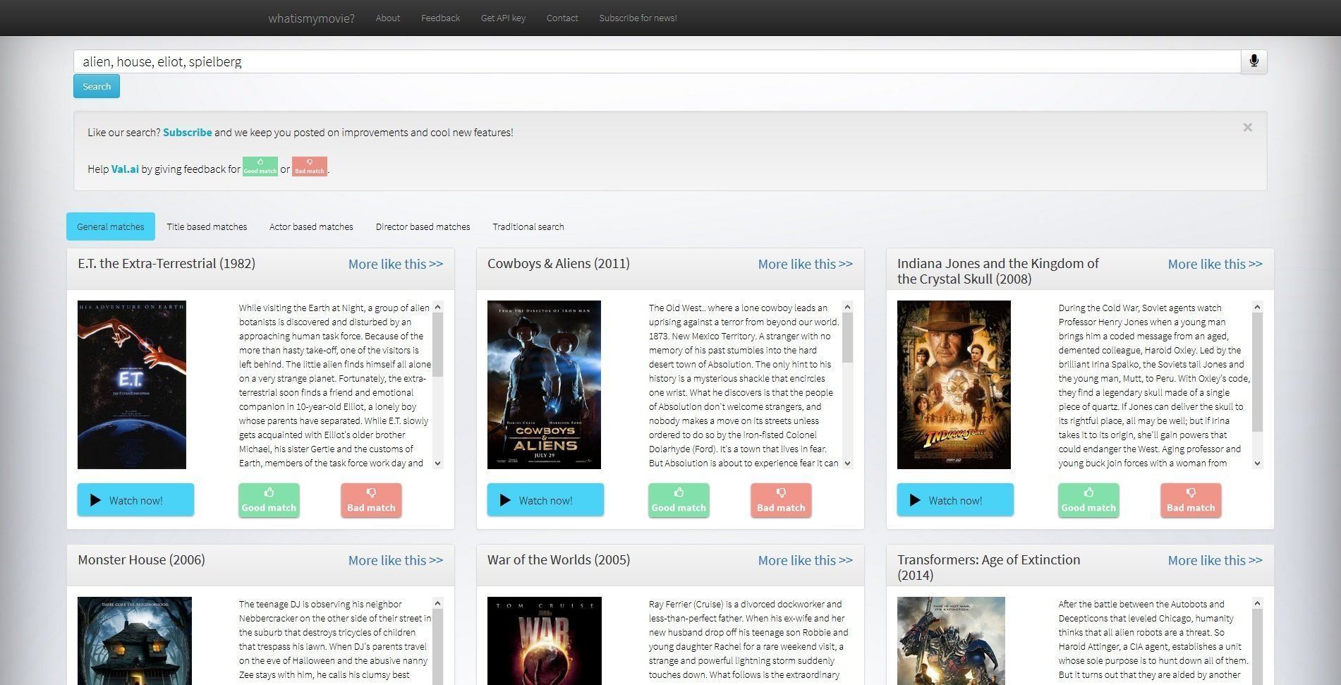Watch E.T. the Extra-Terrestrial now

click(135, 500)
